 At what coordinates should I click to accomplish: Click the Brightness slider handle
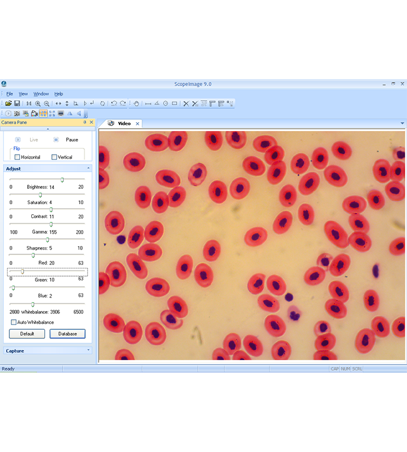click(x=62, y=180)
